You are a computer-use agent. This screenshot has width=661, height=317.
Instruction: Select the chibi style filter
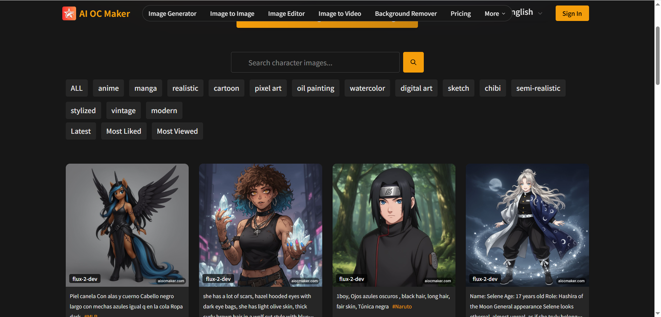click(492, 88)
